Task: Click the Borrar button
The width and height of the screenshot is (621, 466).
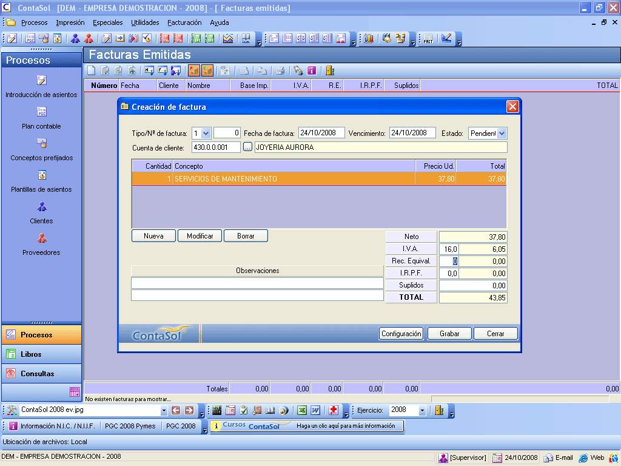Action: pos(246,236)
